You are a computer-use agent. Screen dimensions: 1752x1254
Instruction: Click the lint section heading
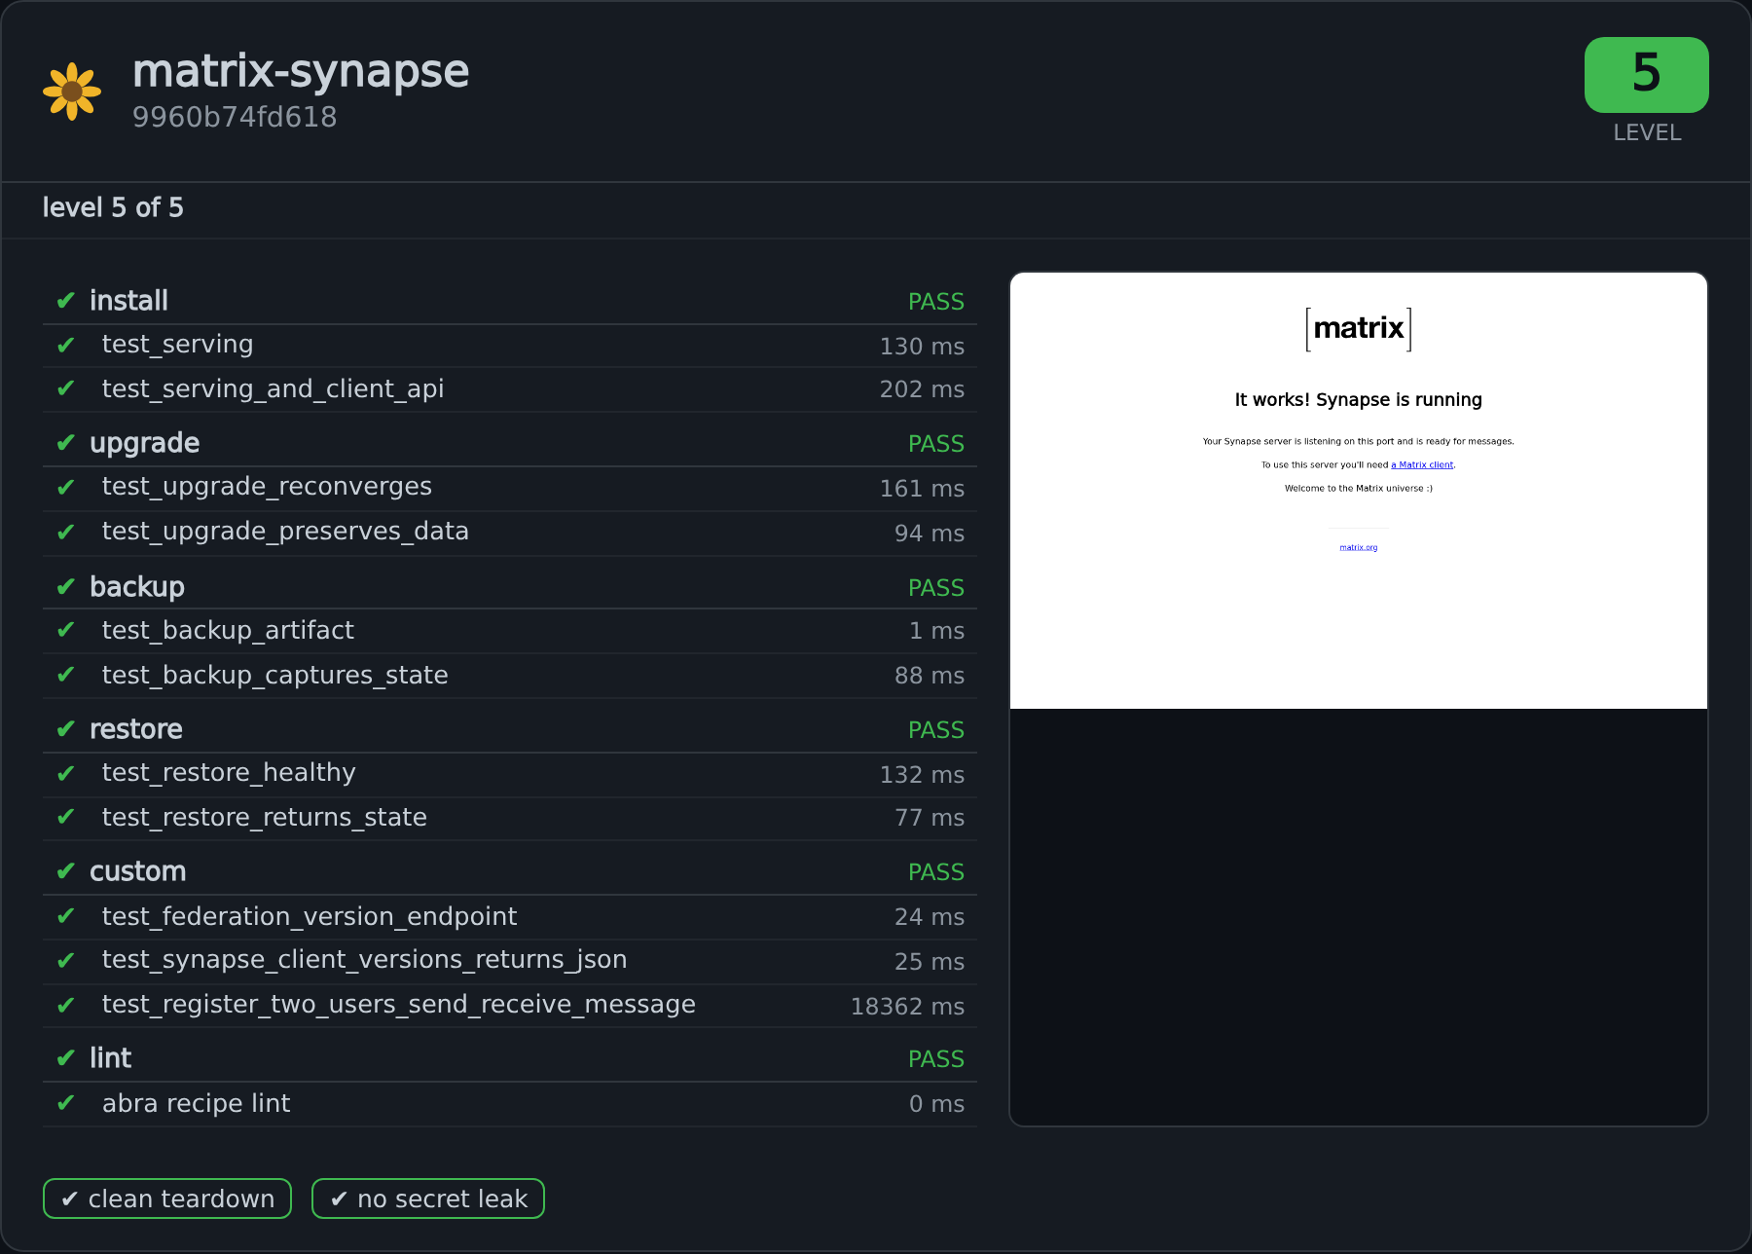click(x=110, y=1058)
